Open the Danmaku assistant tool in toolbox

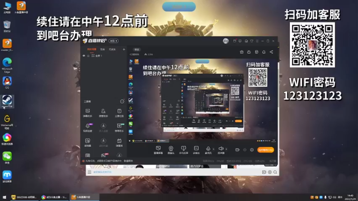click(87, 113)
